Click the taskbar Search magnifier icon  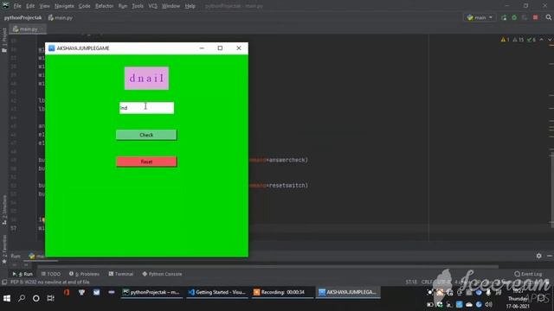(22, 298)
